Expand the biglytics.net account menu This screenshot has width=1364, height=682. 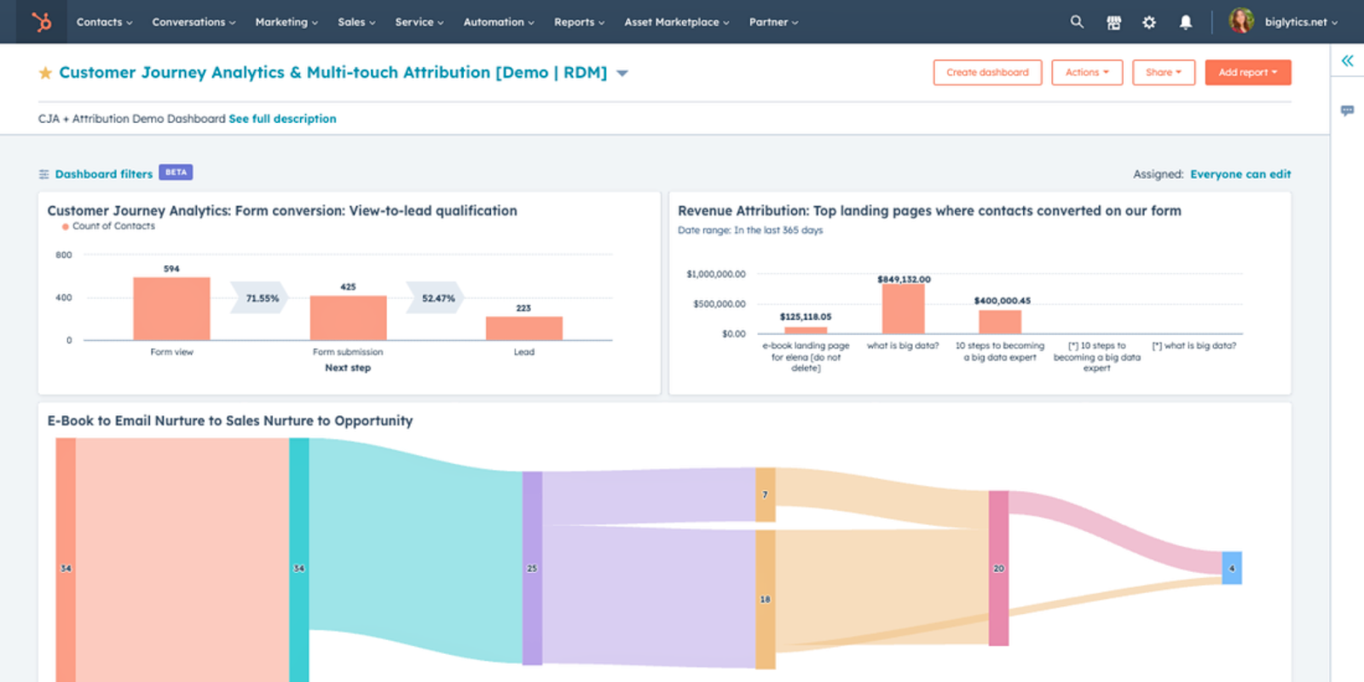[x=1301, y=22]
